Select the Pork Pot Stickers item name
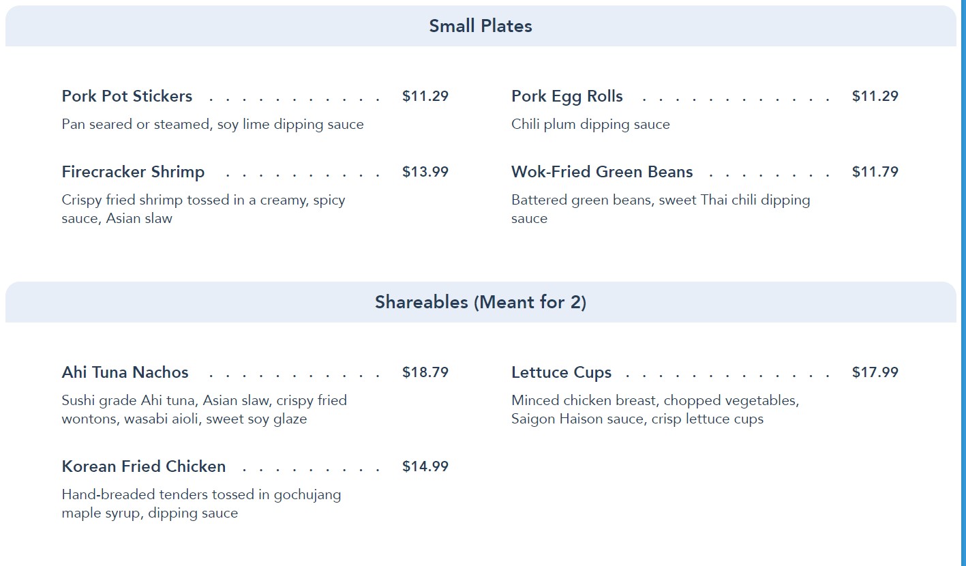The image size is (966, 566). [x=127, y=96]
